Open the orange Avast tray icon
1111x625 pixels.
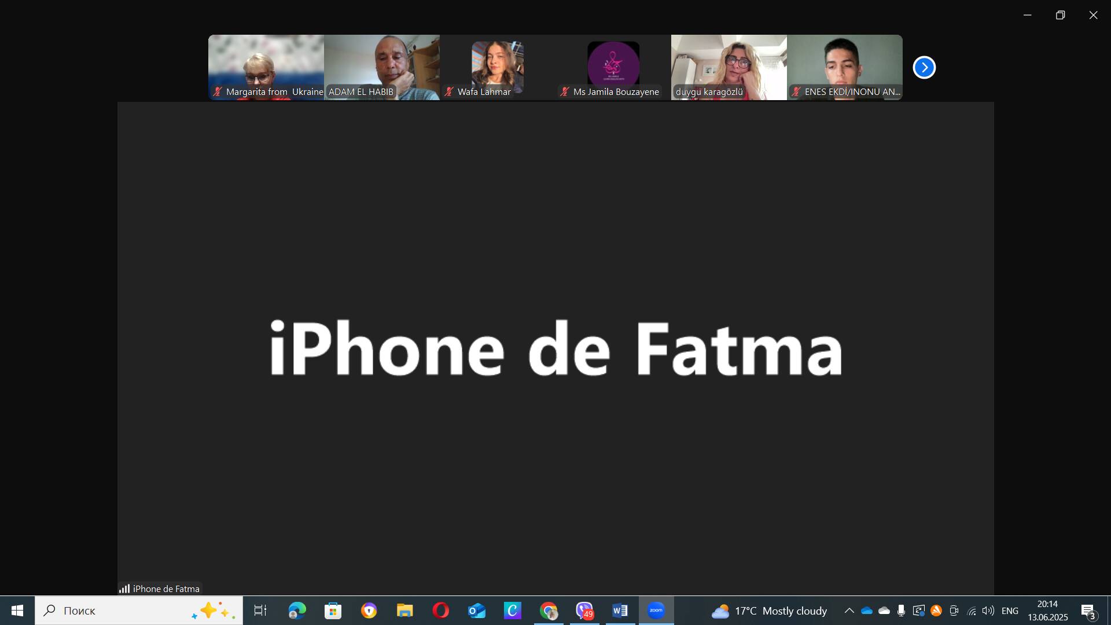click(936, 611)
